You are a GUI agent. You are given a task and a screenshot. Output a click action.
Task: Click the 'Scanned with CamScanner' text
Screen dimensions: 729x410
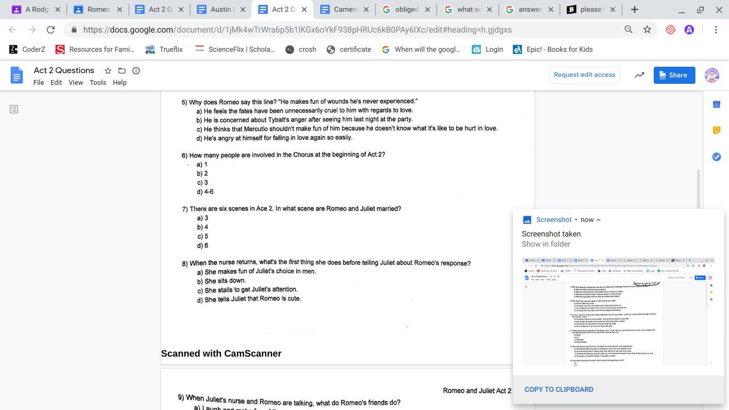[x=221, y=353]
